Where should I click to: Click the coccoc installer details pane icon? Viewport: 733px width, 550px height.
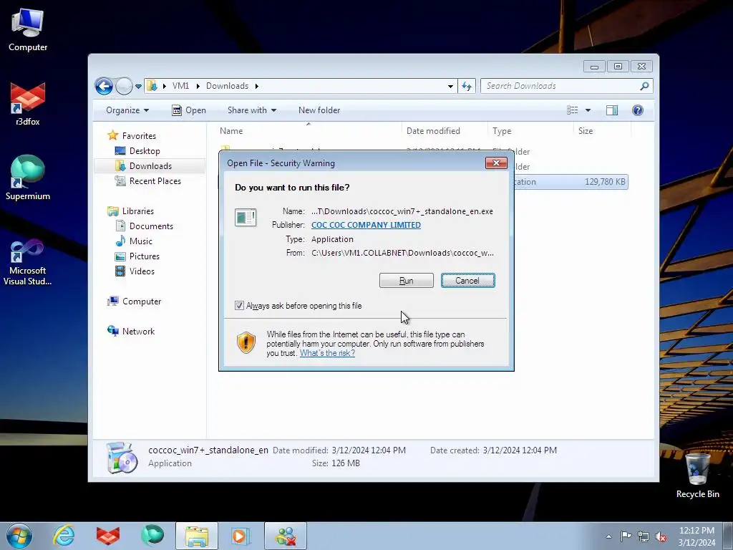pos(122,458)
